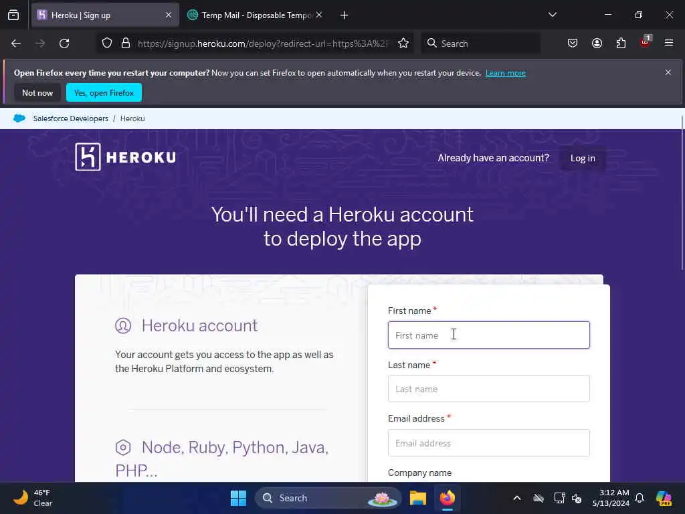Open Salesforce Developers breadcrumb link
Image resolution: width=685 pixels, height=514 pixels.
(71, 118)
